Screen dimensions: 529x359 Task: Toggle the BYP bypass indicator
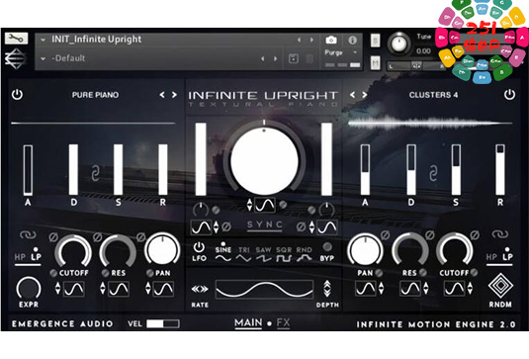(327, 247)
